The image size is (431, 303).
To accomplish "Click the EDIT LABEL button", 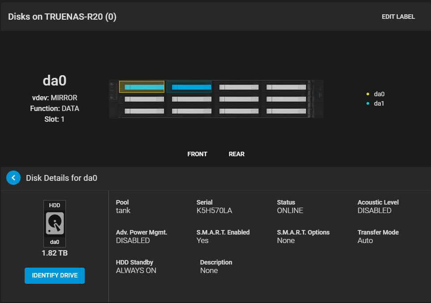I will click(x=398, y=17).
